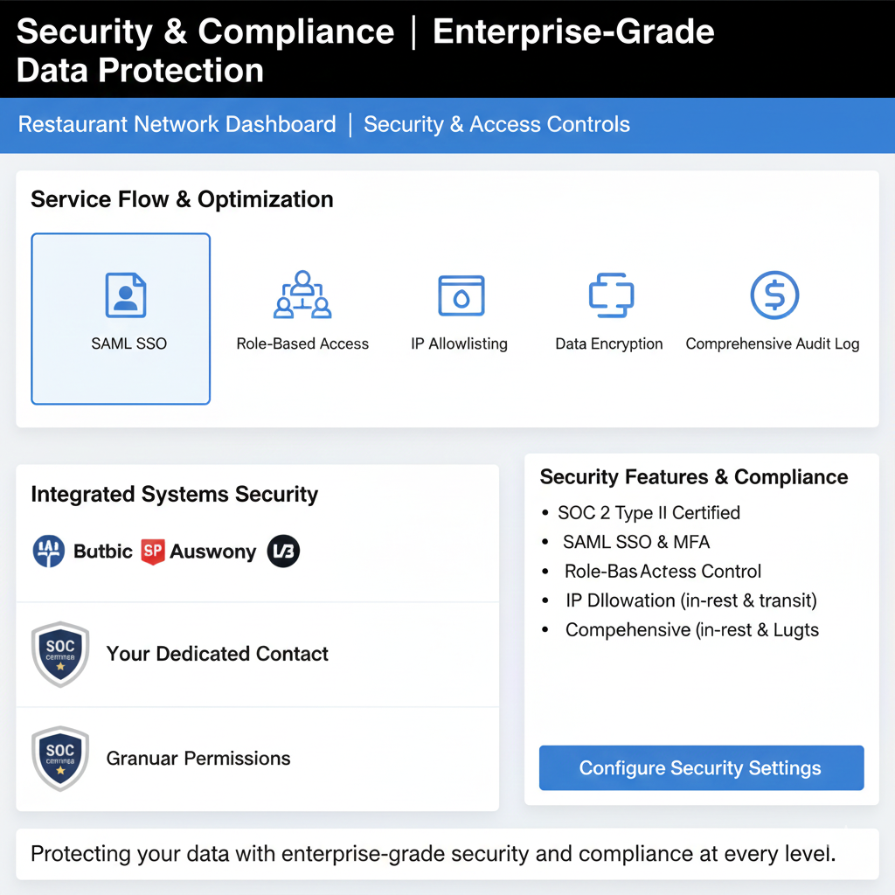Viewport: 895px width, 895px height.
Task: Click the Butbic name text
Action: click(x=103, y=552)
